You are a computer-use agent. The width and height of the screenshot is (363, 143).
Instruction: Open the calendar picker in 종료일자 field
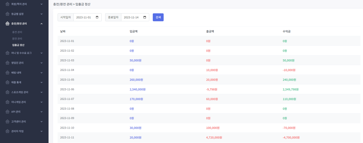tap(145, 17)
